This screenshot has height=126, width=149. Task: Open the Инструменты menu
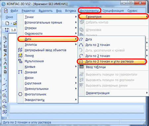[89, 11]
